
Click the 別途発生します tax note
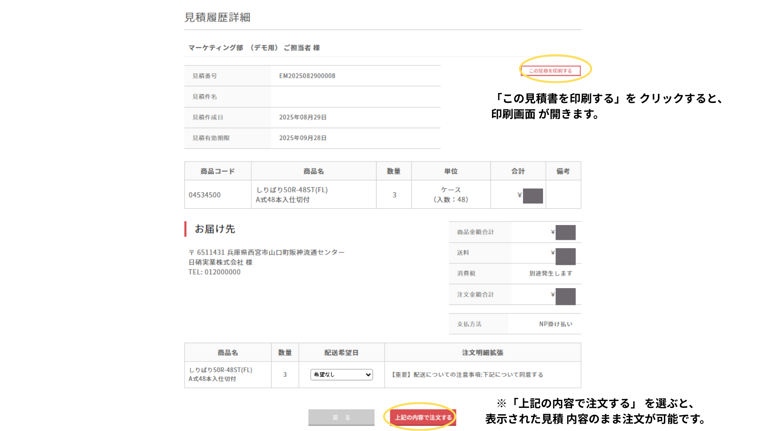(551, 273)
